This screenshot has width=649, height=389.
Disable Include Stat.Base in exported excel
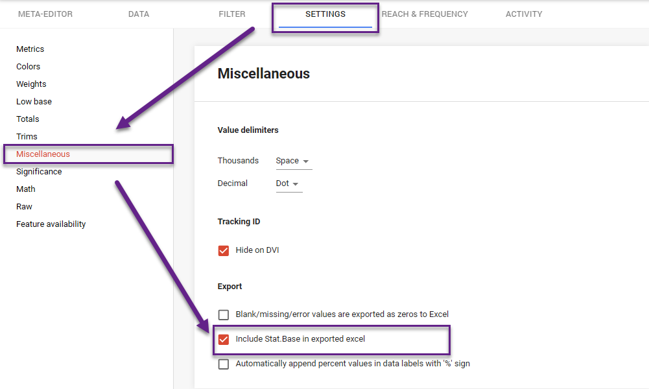pyautogui.click(x=224, y=339)
